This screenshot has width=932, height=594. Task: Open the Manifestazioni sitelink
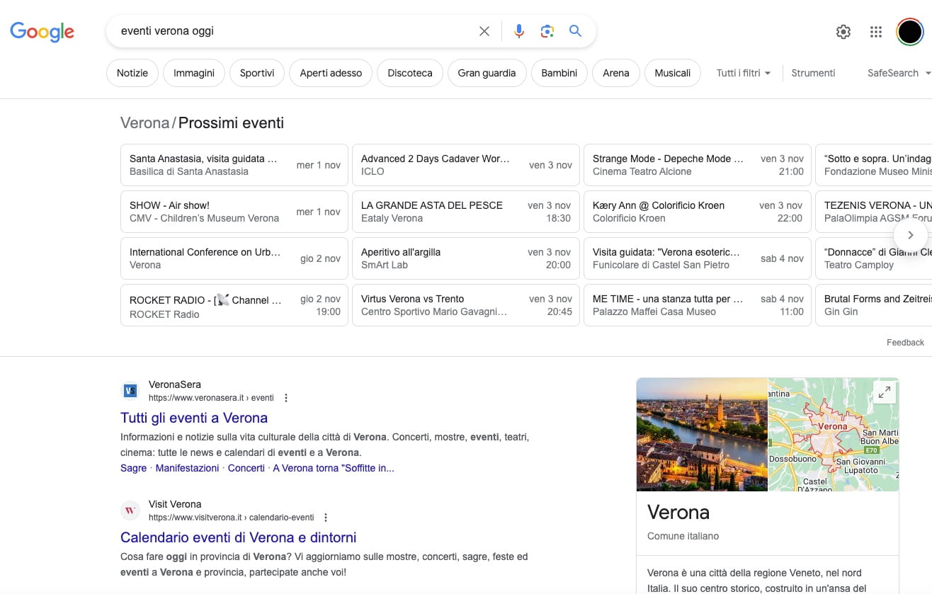click(x=187, y=468)
